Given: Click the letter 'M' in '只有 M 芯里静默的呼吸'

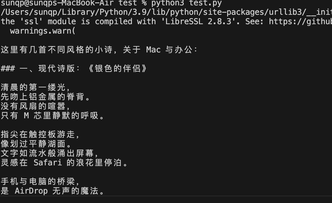Looking at the screenshot, I should [x=26, y=116].
